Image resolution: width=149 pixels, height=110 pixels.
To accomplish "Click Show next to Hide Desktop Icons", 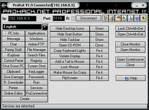I will coord(99,29).
